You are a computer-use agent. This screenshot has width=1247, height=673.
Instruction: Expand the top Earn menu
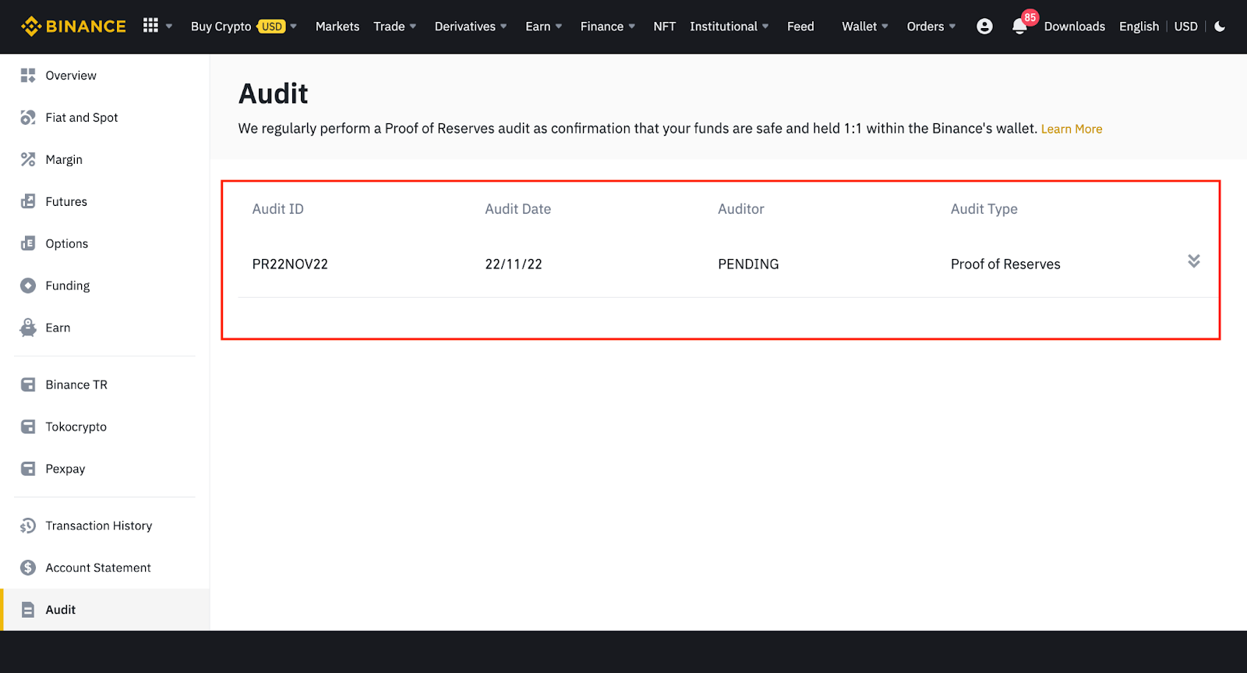point(544,27)
